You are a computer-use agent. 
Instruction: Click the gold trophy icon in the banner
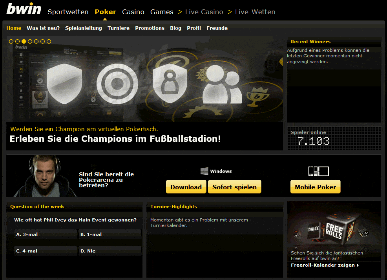[x=257, y=97]
